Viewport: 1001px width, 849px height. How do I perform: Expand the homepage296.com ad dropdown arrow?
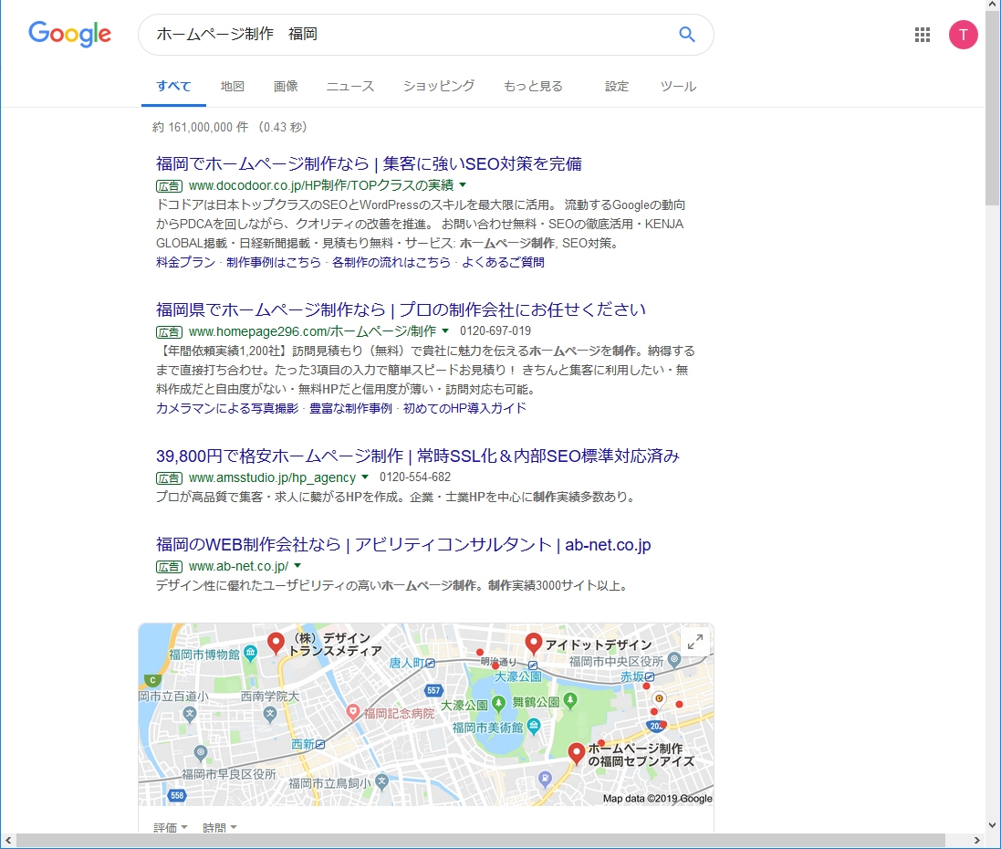[x=445, y=330]
